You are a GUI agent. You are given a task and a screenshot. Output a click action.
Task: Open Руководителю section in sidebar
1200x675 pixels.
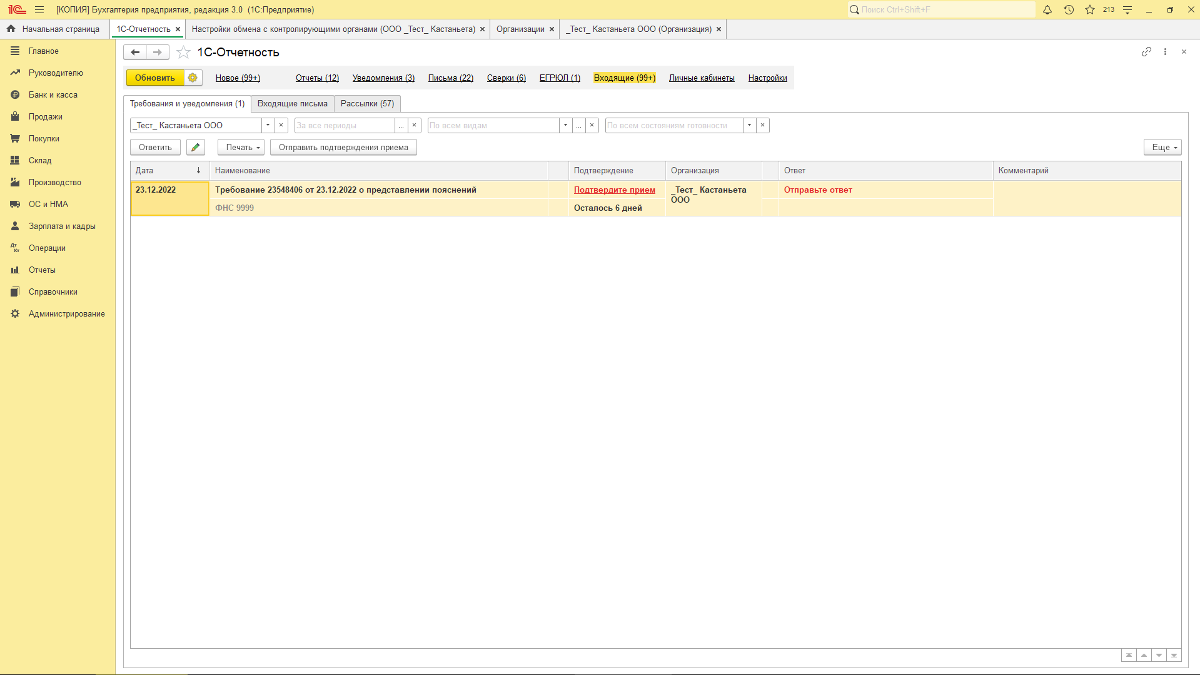coord(56,73)
